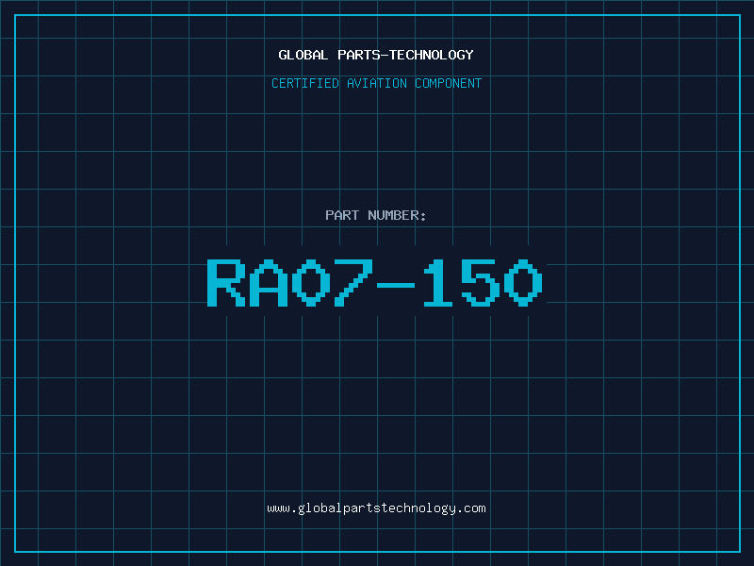
Task: Click the large digit 5 in part number
Action: coord(480,283)
